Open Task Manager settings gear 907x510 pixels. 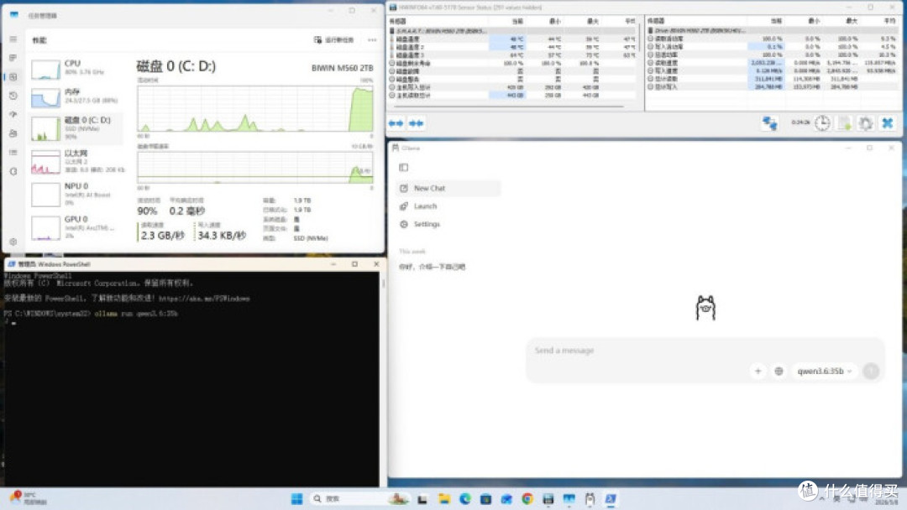[13, 242]
